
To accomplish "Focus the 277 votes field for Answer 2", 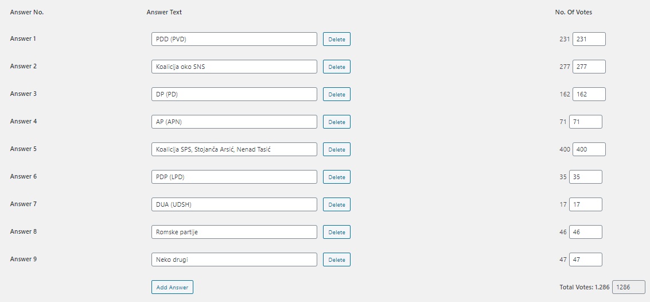I will click(589, 67).
